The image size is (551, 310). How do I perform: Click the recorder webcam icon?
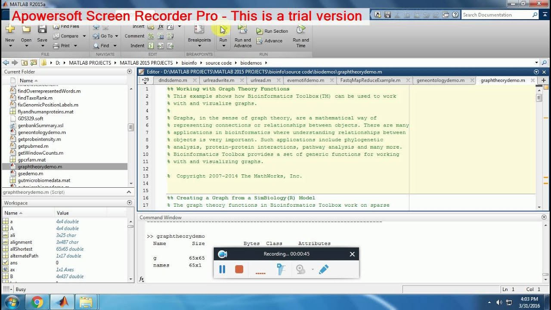pos(300,269)
